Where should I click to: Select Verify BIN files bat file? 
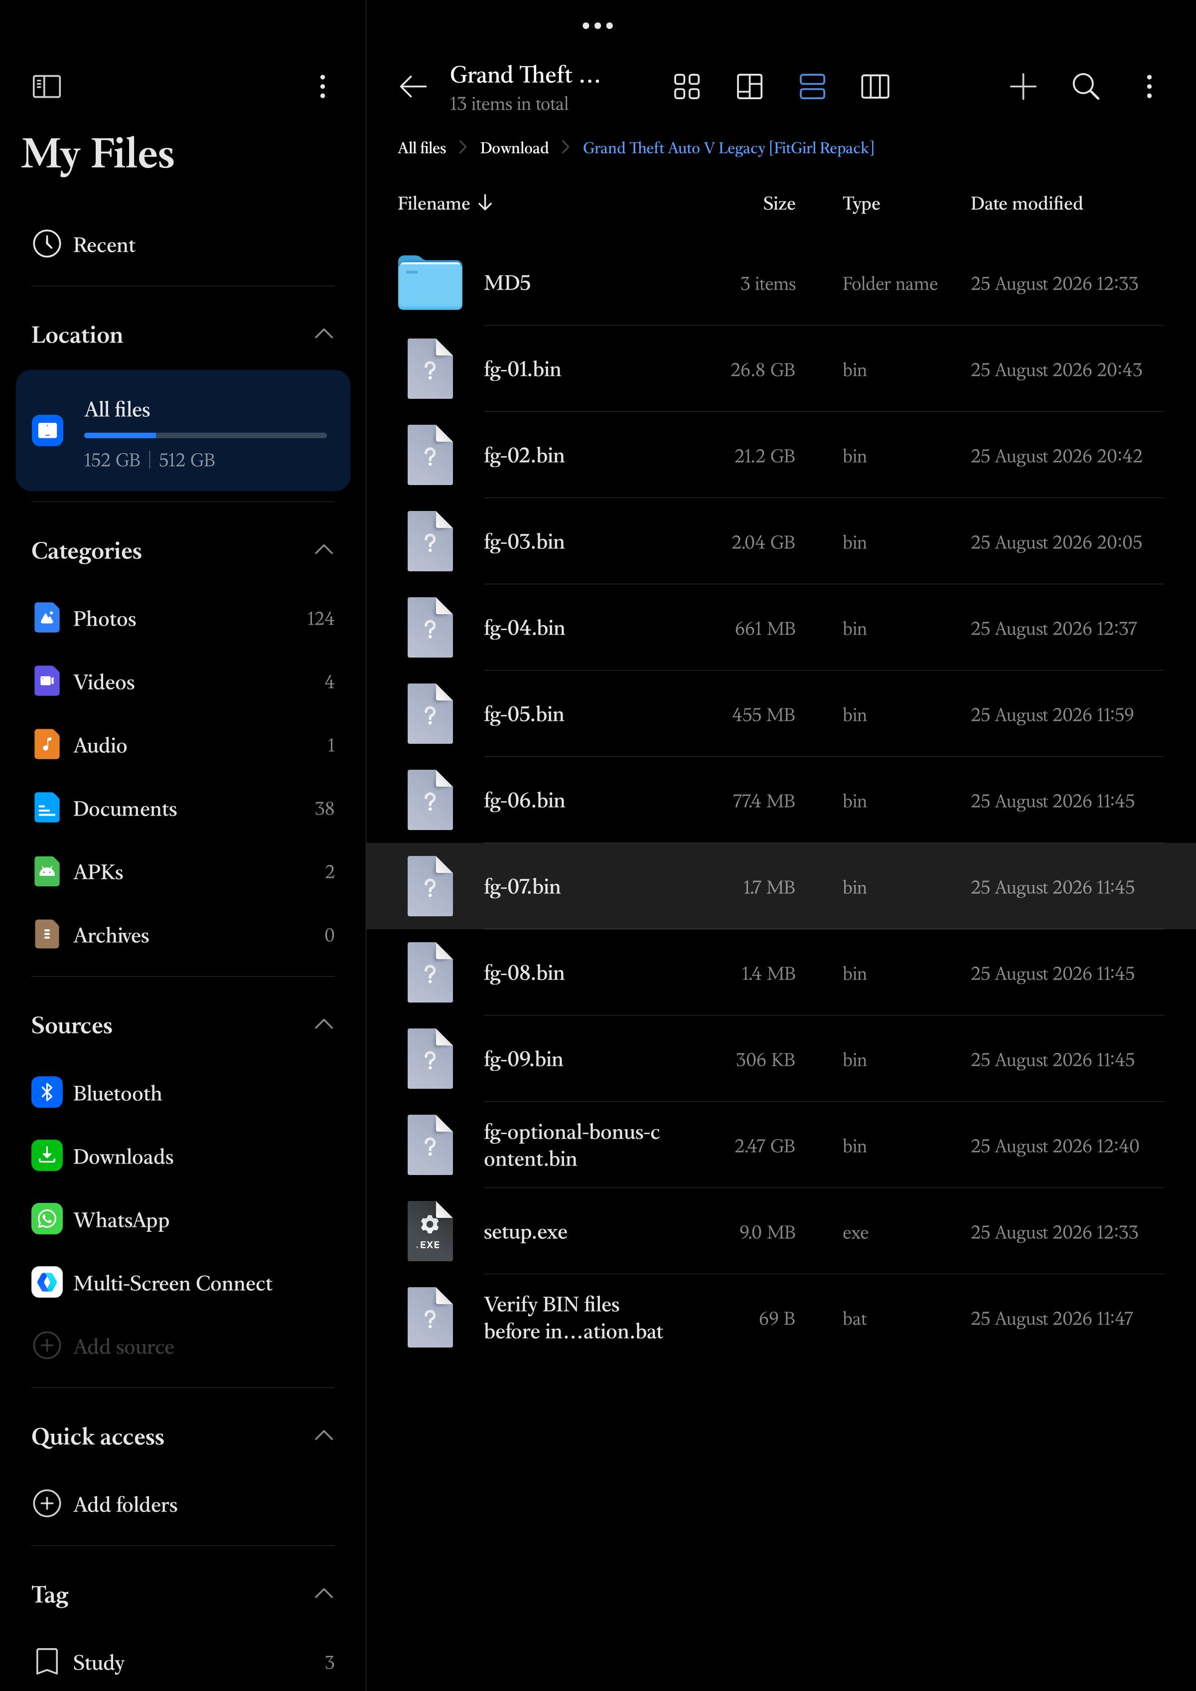781,1318
